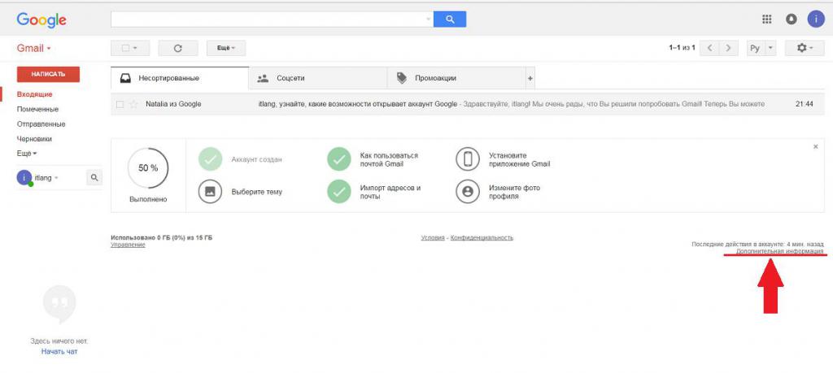
Task: Click the blue search magnifier button
Action: tap(449, 20)
